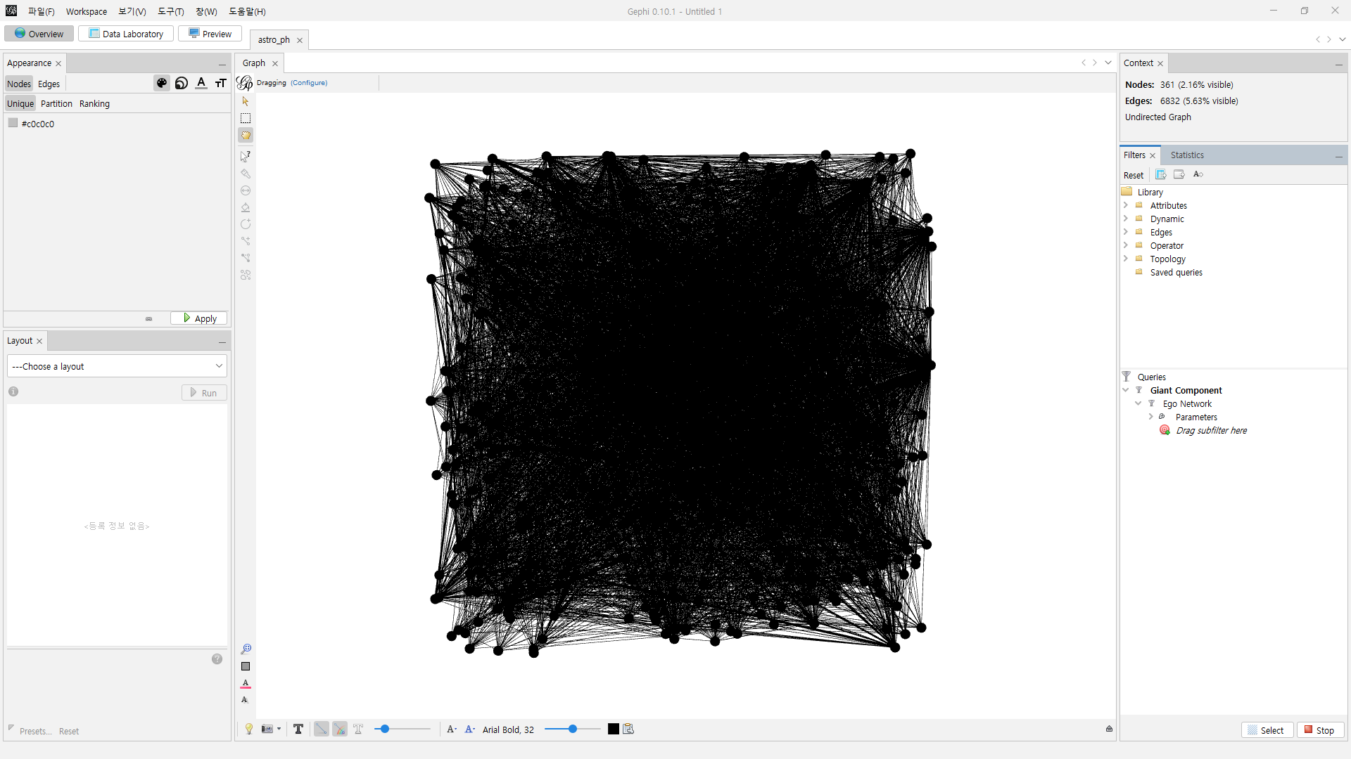Click the center on graph magnifier icon
1351x759 pixels.
(x=246, y=649)
